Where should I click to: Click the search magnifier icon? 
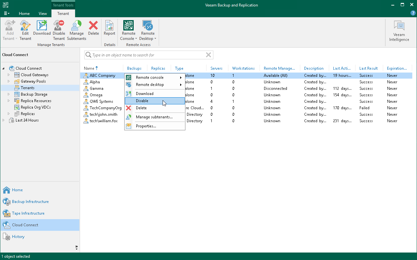click(x=88, y=55)
